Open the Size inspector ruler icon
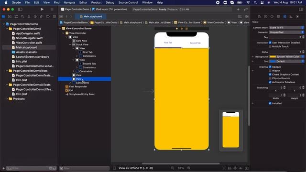This screenshot has height=172, width=306. tap(291, 17)
